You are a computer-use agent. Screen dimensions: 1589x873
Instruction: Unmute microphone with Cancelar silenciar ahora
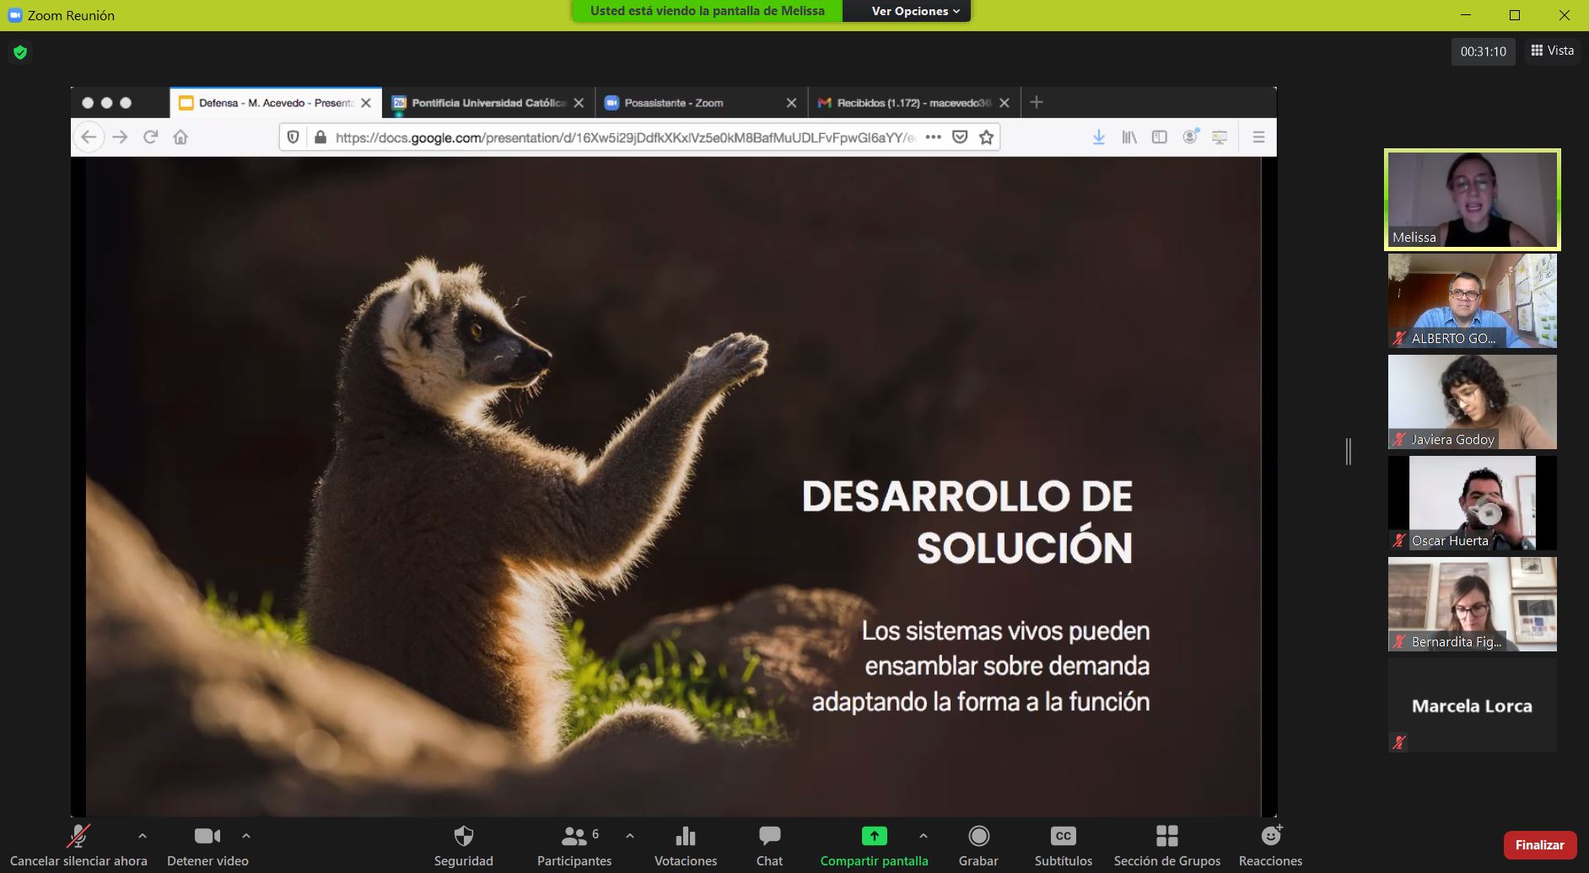[x=78, y=846]
